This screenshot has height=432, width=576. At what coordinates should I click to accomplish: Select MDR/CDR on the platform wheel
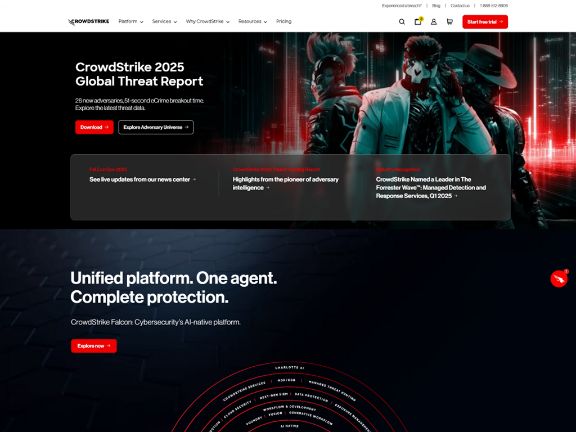pyautogui.click(x=286, y=380)
